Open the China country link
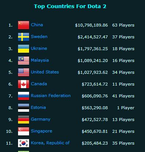 click(37, 25)
